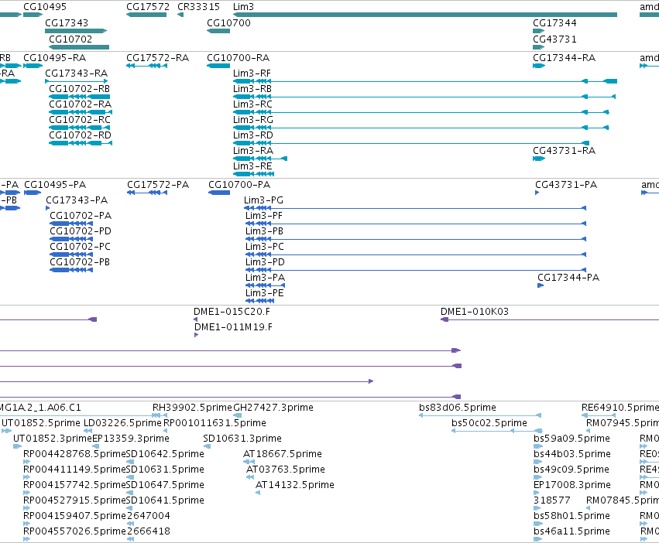
Task: Click the CR33315 gene label
Action: coord(198,7)
